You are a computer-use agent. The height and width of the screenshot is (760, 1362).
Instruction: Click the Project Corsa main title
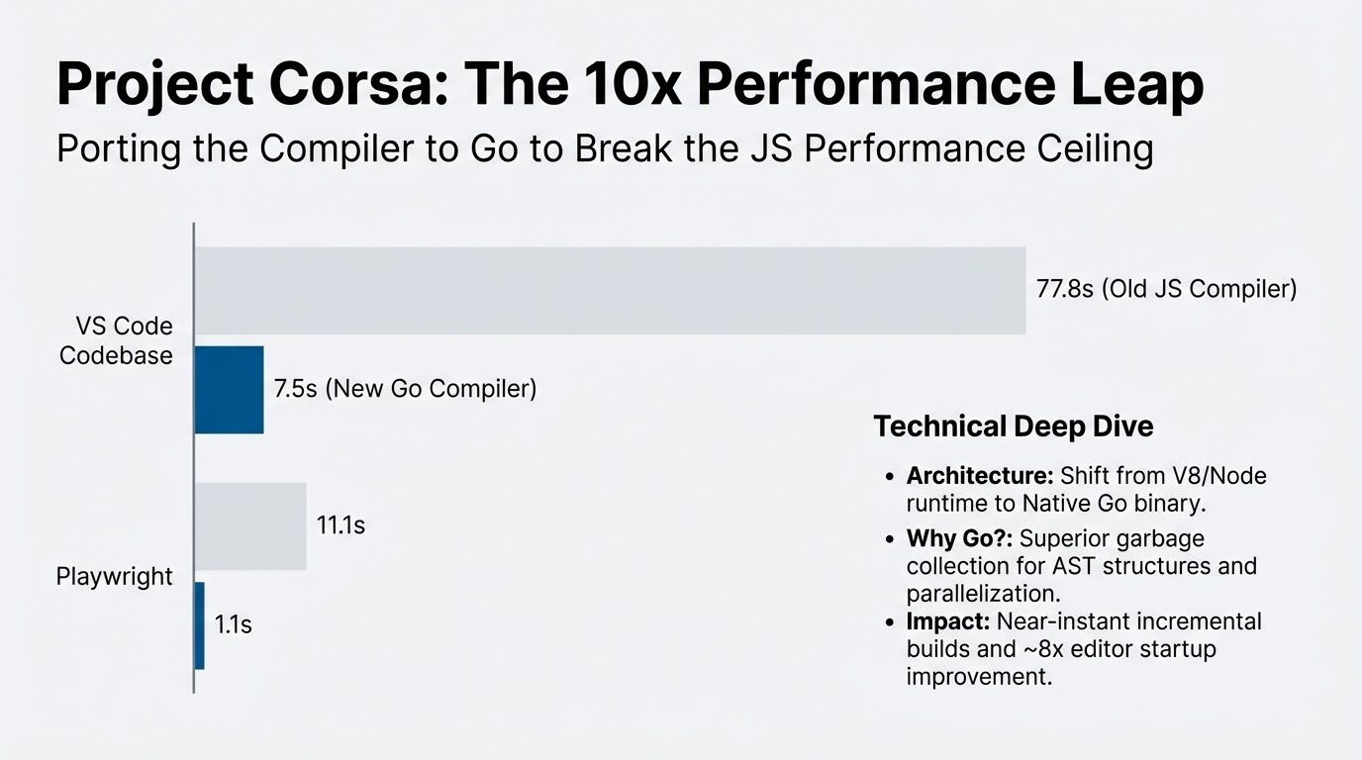(631, 87)
